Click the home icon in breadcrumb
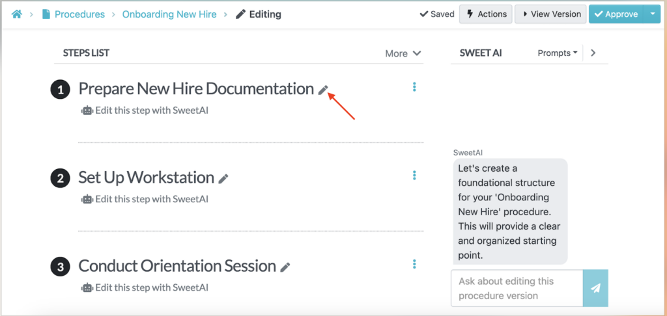Screen dimensions: 667x316 click(x=17, y=14)
